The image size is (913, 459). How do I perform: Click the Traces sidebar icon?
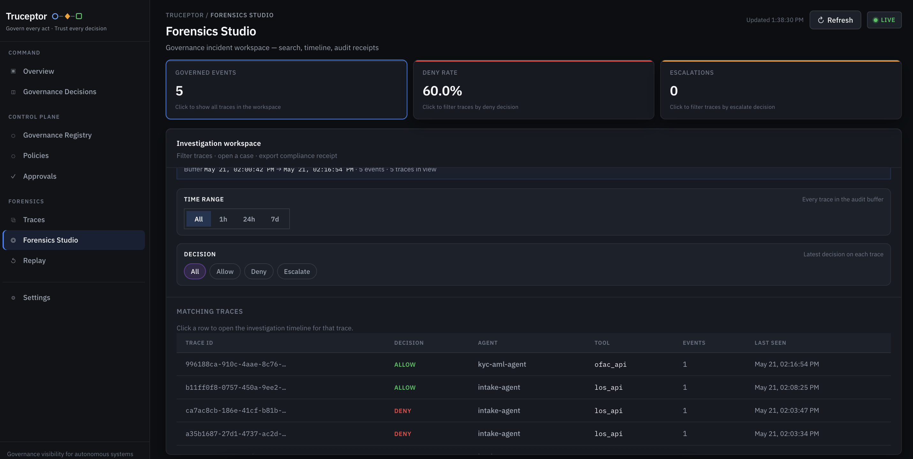click(x=13, y=220)
